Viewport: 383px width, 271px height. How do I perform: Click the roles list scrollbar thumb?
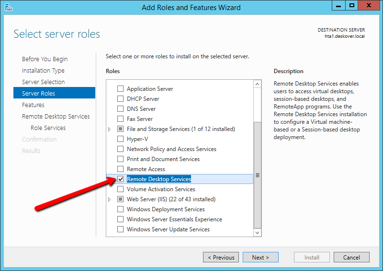(258, 175)
